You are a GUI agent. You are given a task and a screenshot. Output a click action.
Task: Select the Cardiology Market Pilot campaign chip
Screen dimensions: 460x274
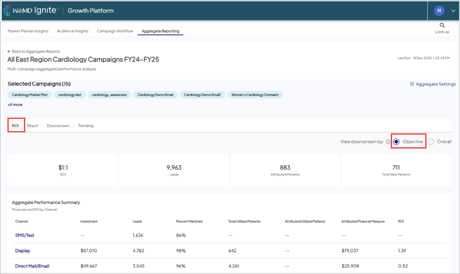[x=29, y=95]
